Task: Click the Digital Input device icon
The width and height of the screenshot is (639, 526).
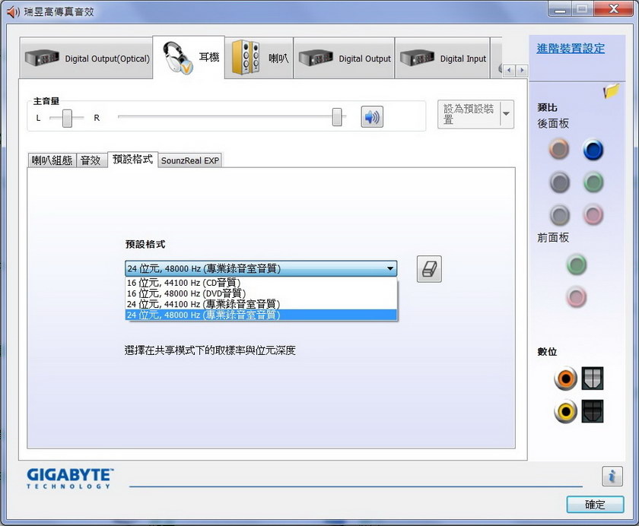Action: 417,58
